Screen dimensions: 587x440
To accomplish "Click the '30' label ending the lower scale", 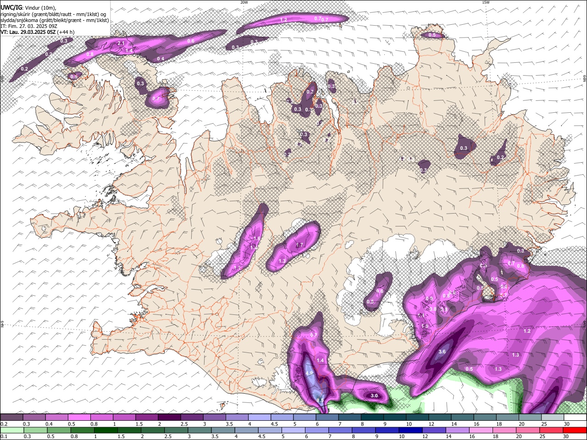I will [x=566, y=436].
